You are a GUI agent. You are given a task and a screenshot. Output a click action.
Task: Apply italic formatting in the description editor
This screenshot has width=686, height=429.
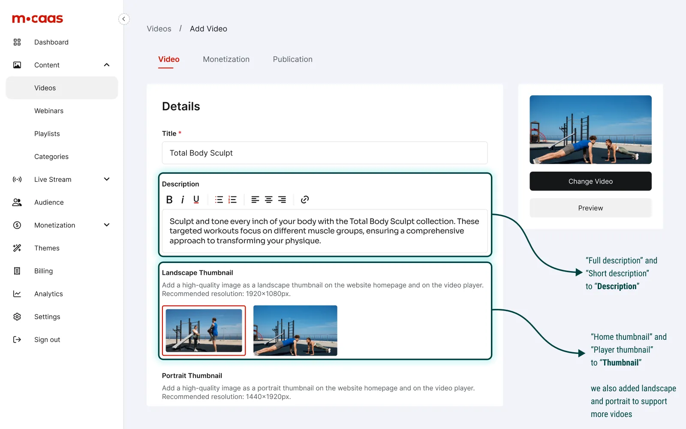click(183, 199)
